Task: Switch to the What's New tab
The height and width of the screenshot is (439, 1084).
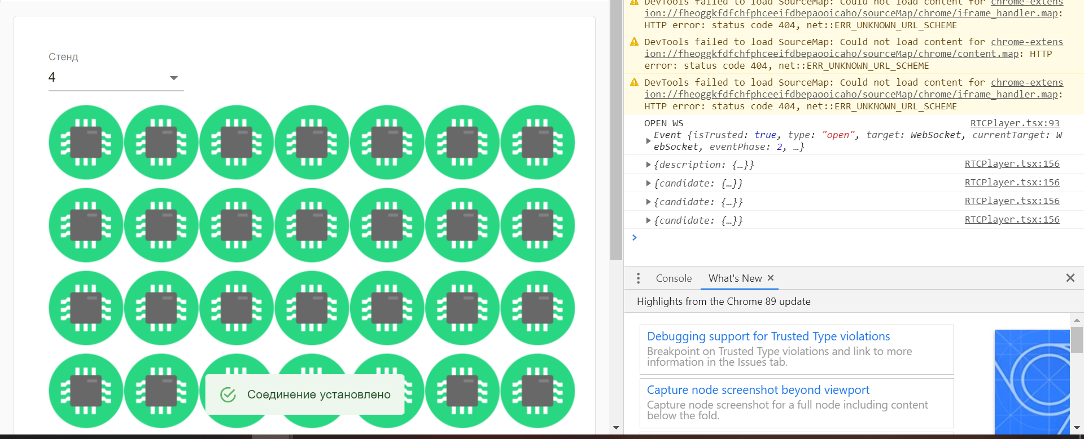Action: (735, 278)
